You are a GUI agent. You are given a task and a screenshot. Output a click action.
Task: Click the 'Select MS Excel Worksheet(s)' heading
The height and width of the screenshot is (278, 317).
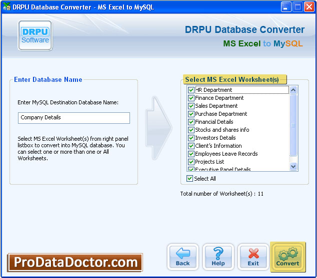click(232, 79)
